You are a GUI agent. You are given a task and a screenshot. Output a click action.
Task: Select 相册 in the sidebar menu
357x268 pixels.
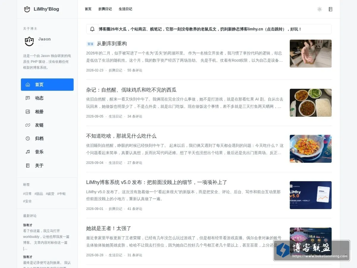pos(47,112)
